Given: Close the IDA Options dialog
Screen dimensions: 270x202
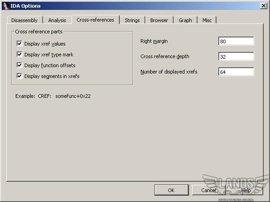Looking at the screenshot, I should pyautogui.click(x=263, y=5).
